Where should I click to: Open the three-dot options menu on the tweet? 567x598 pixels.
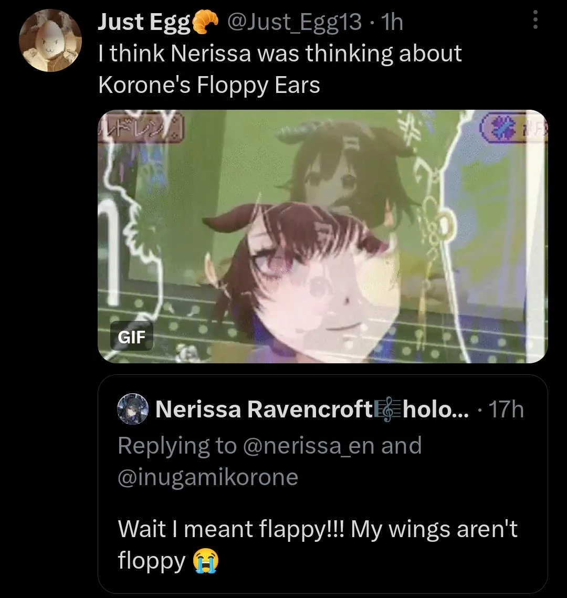pyautogui.click(x=537, y=19)
